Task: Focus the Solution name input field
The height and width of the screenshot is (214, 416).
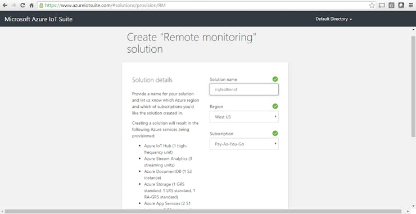Action: point(244,90)
